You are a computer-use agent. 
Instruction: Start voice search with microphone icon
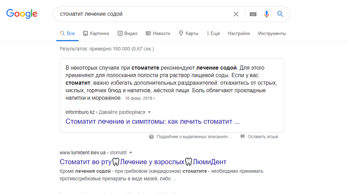266,14
